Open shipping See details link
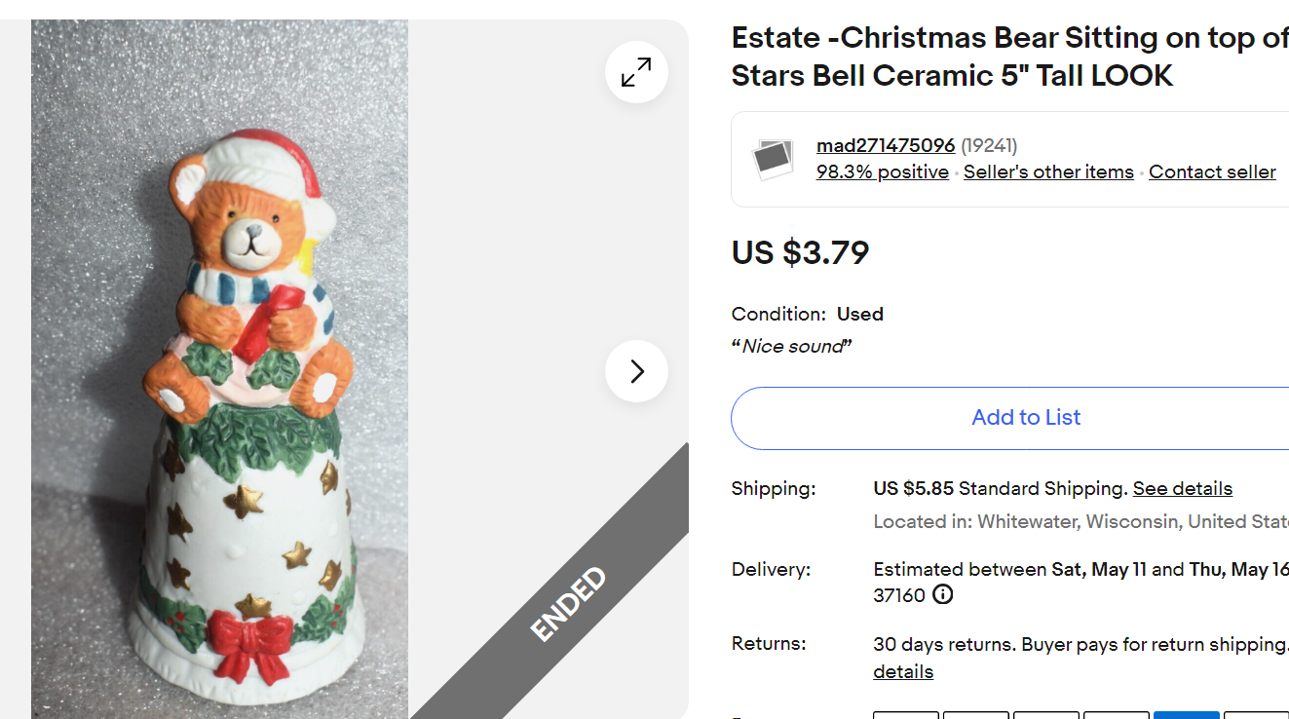Screen dimensions: 1289x719 coord(1182,488)
